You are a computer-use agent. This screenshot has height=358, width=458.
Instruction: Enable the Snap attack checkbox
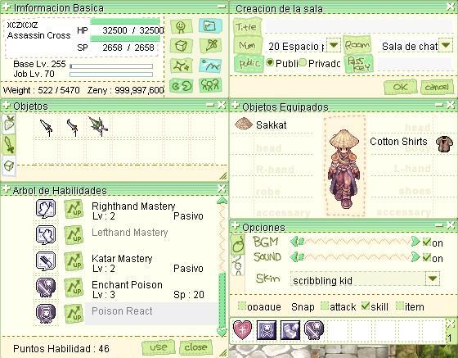pos(325,306)
